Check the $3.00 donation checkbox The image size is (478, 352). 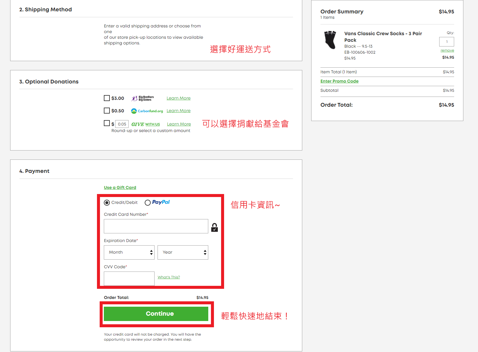click(x=107, y=98)
